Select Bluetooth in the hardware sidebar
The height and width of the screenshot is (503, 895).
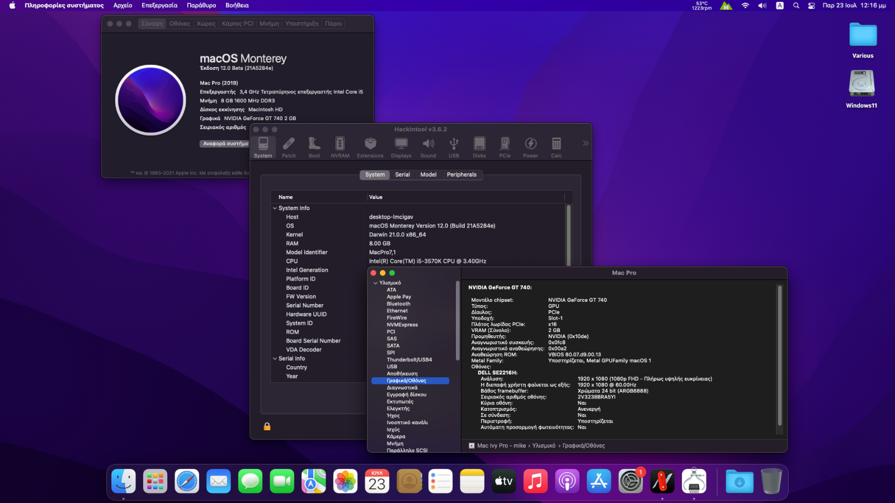[x=398, y=304]
